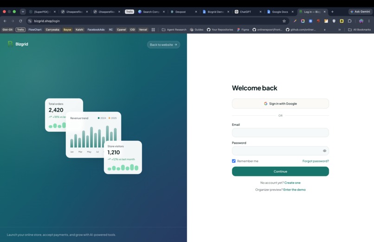374x242 pixels.
Task: Open the All Bookmarks folder
Action: (360, 30)
